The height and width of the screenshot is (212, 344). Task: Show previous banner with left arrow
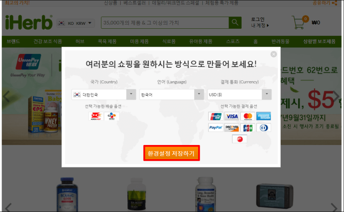click(x=6, y=96)
